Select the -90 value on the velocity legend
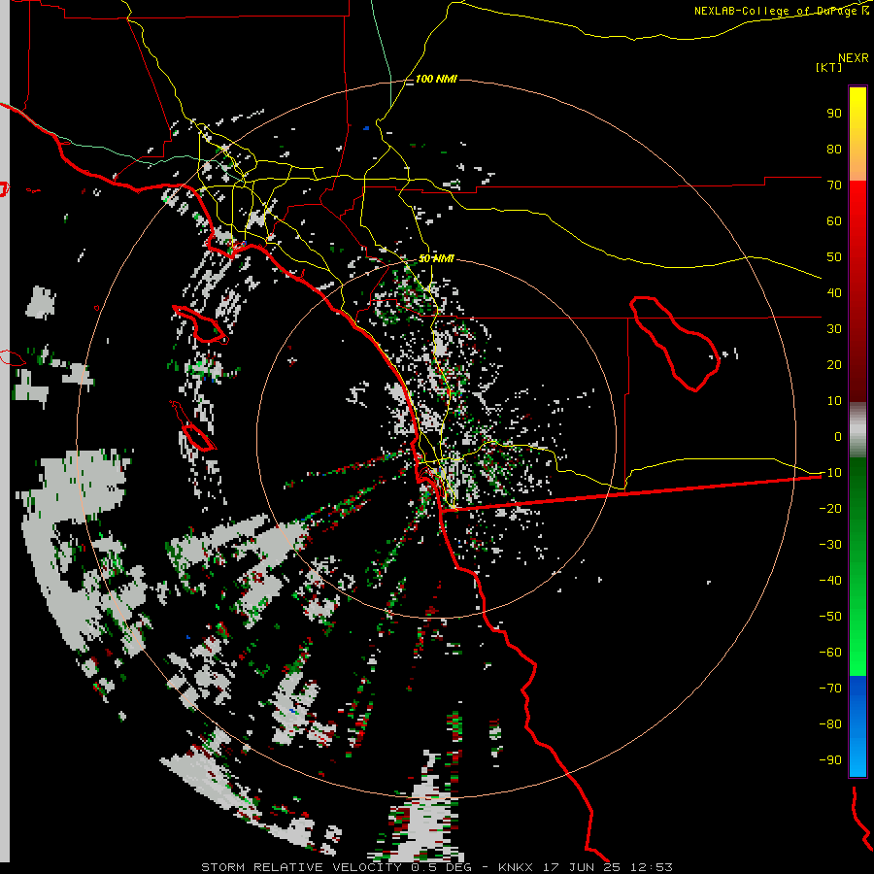The image size is (874, 874). coord(830,760)
